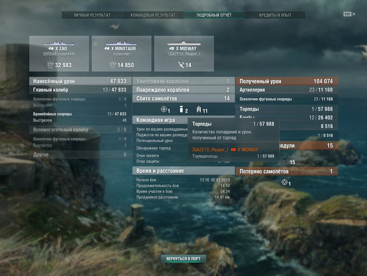Viewport: 367px width, 276px height.
Task: Click the fighter crosshair icon under Сбито самолётов
Action: click(164, 109)
